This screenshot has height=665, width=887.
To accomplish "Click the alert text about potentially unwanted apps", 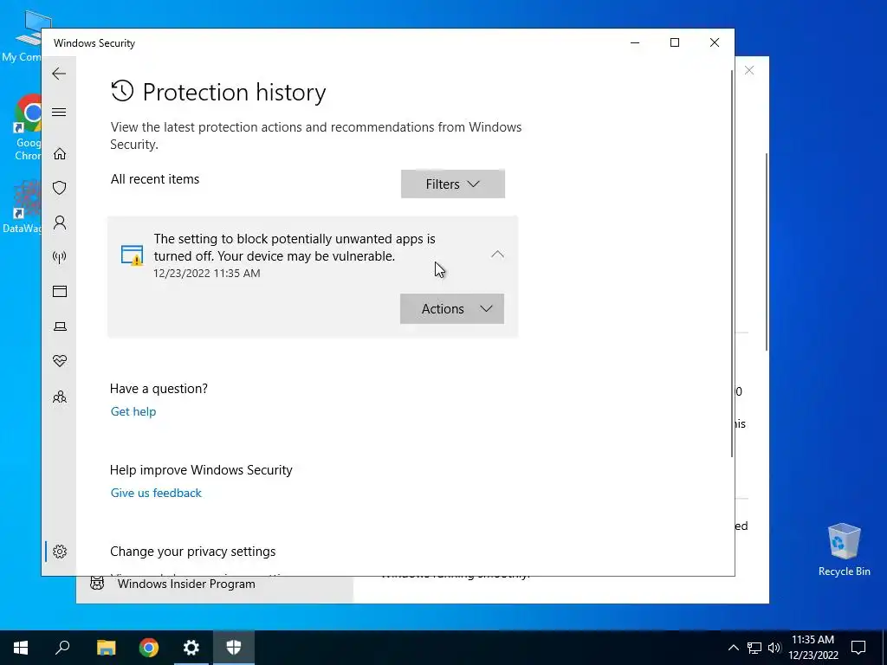I will click(295, 247).
